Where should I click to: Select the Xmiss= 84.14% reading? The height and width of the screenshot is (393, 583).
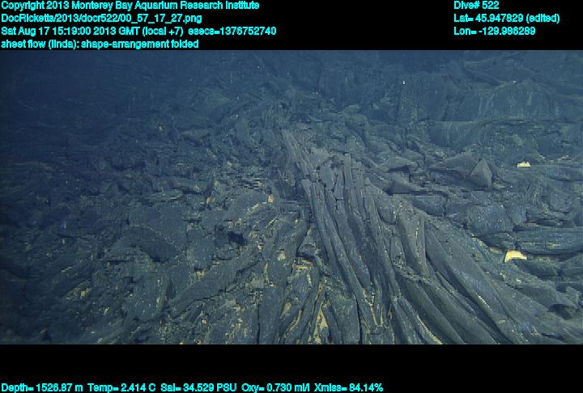pos(348,388)
